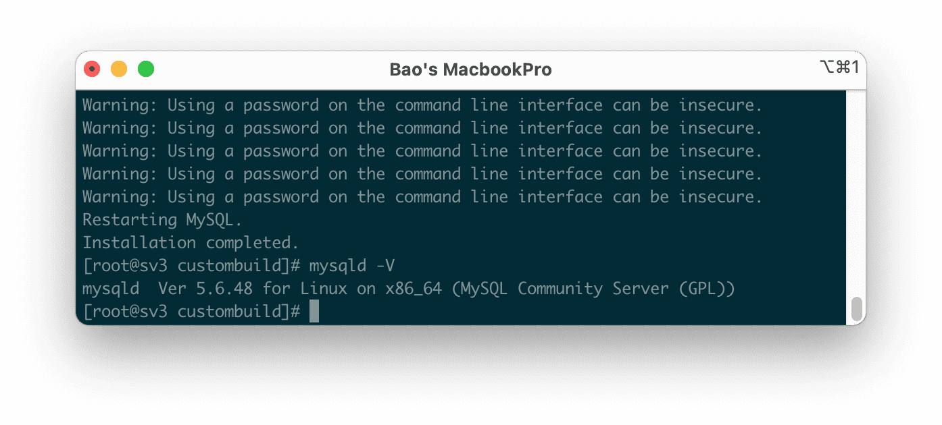Click the topmost password warning line

tap(422, 105)
